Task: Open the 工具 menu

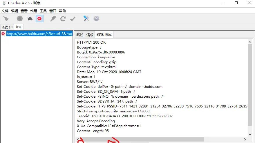Action: tap(43, 11)
